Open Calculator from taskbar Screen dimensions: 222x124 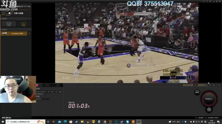click(99, 122)
